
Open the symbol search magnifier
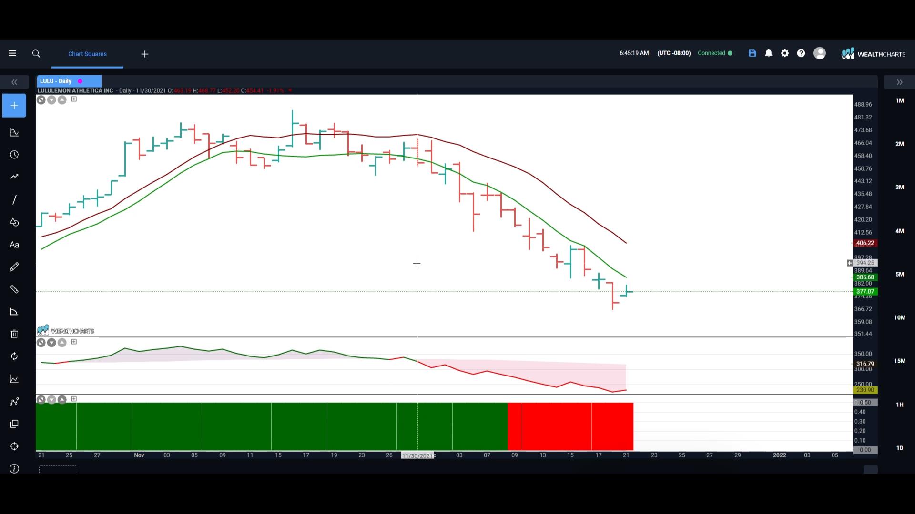(36, 54)
